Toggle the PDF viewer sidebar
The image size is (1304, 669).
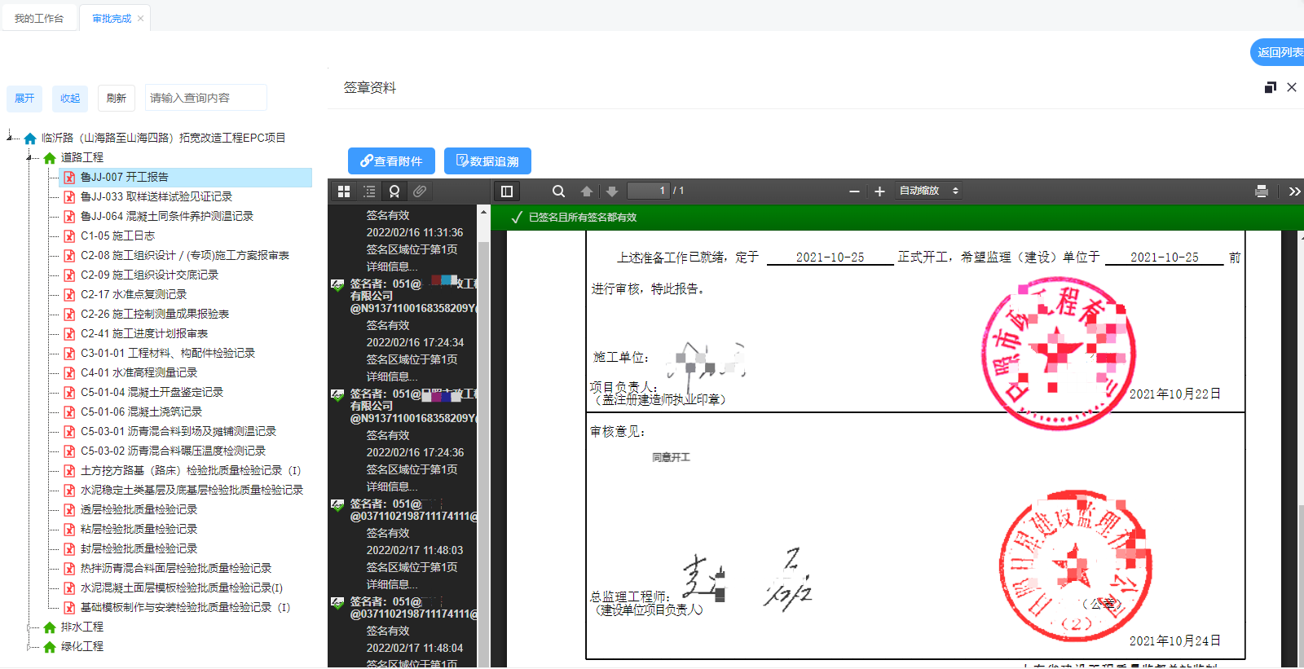(507, 191)
